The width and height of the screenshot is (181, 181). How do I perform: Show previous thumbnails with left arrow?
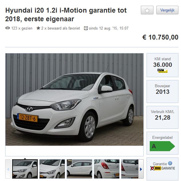click(x=8, y=169)
